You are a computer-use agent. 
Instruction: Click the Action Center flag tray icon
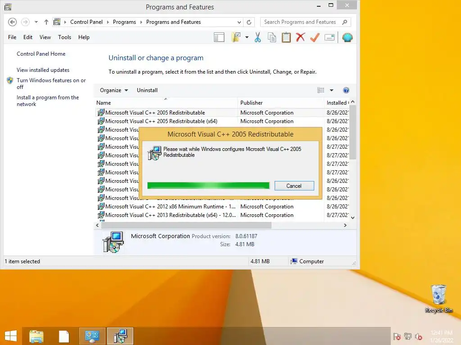point(397,336)
